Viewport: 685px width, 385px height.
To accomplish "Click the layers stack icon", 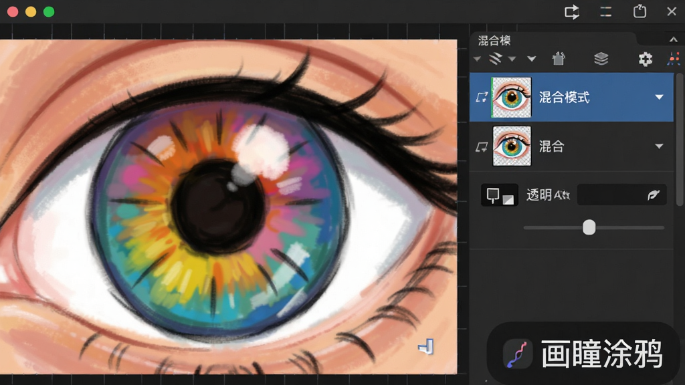I will tap(601, 59).
